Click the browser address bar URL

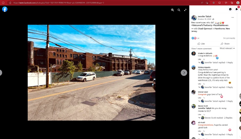(59, 3)
